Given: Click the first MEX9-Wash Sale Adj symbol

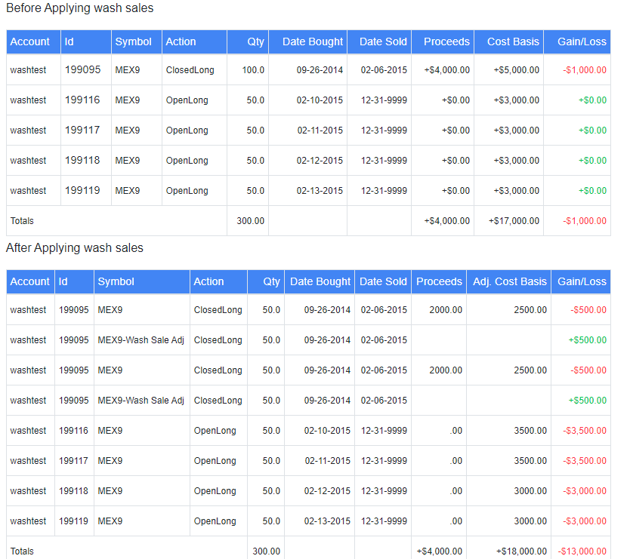Looking at the screenshot, I should tap(141, 340).
